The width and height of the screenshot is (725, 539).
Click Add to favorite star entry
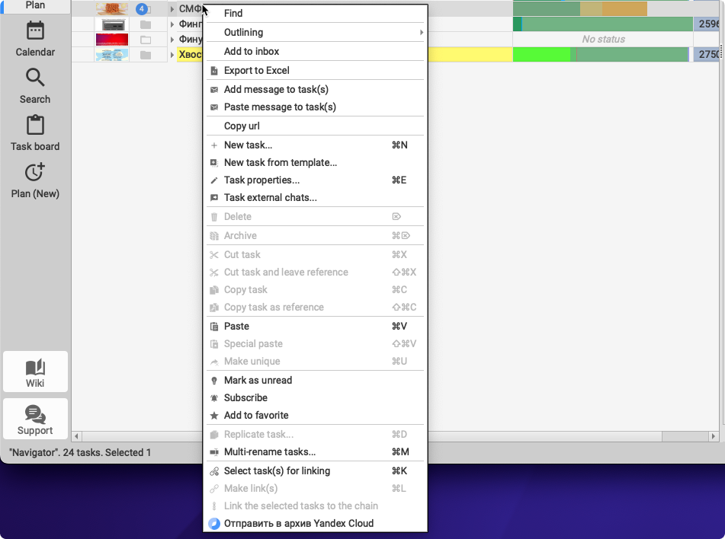pyautogui.click(x=255, y=415)
